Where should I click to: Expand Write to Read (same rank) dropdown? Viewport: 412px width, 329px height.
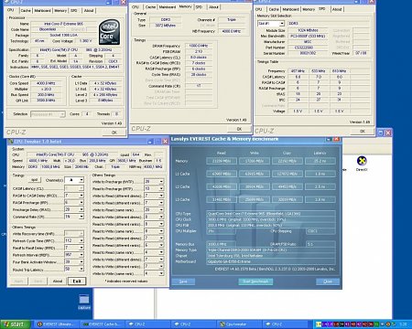pos(161,210)
